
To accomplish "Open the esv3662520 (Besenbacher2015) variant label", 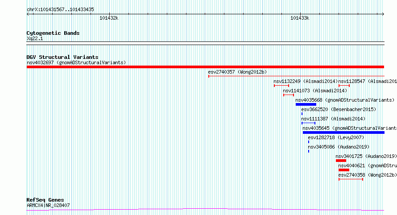I will pos(339,109).
